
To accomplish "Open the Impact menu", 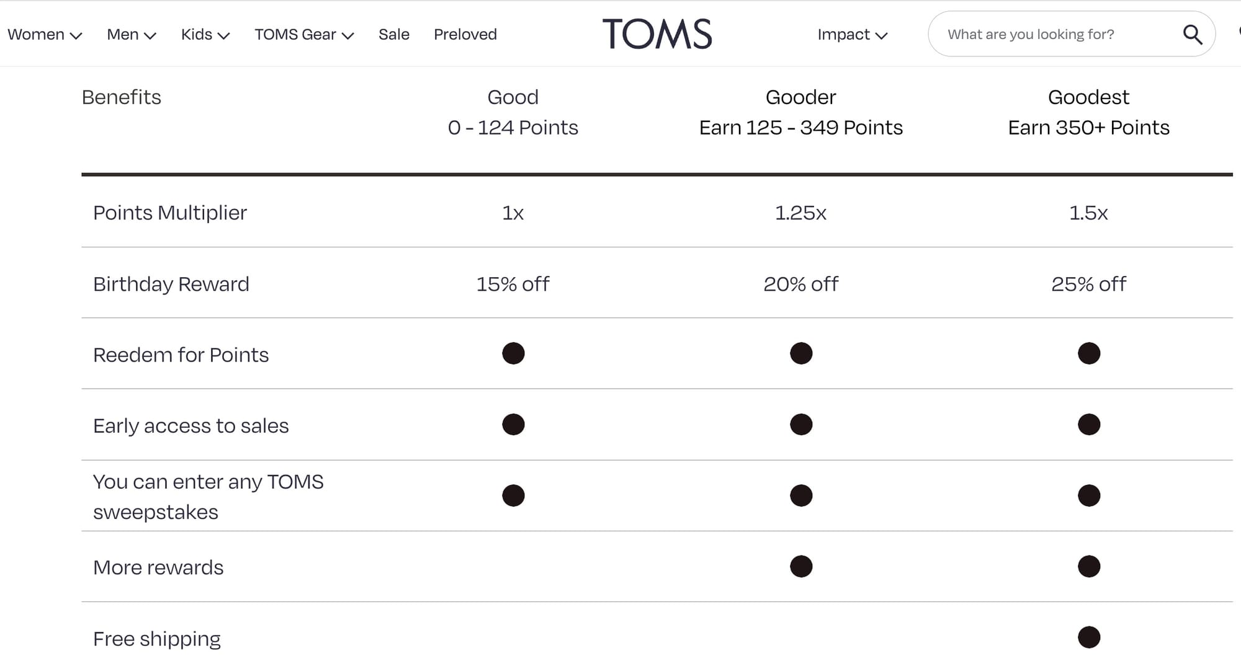I will point(852,34).
